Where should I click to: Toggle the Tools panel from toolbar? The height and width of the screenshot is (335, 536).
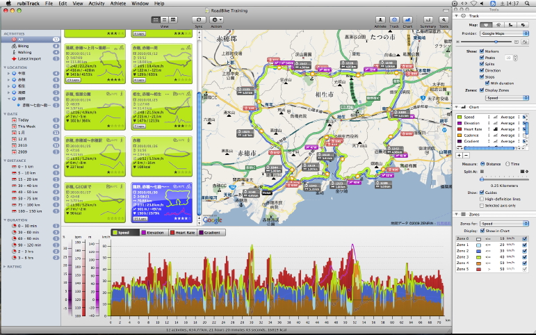pyautogui.click(x=444, y=20)
